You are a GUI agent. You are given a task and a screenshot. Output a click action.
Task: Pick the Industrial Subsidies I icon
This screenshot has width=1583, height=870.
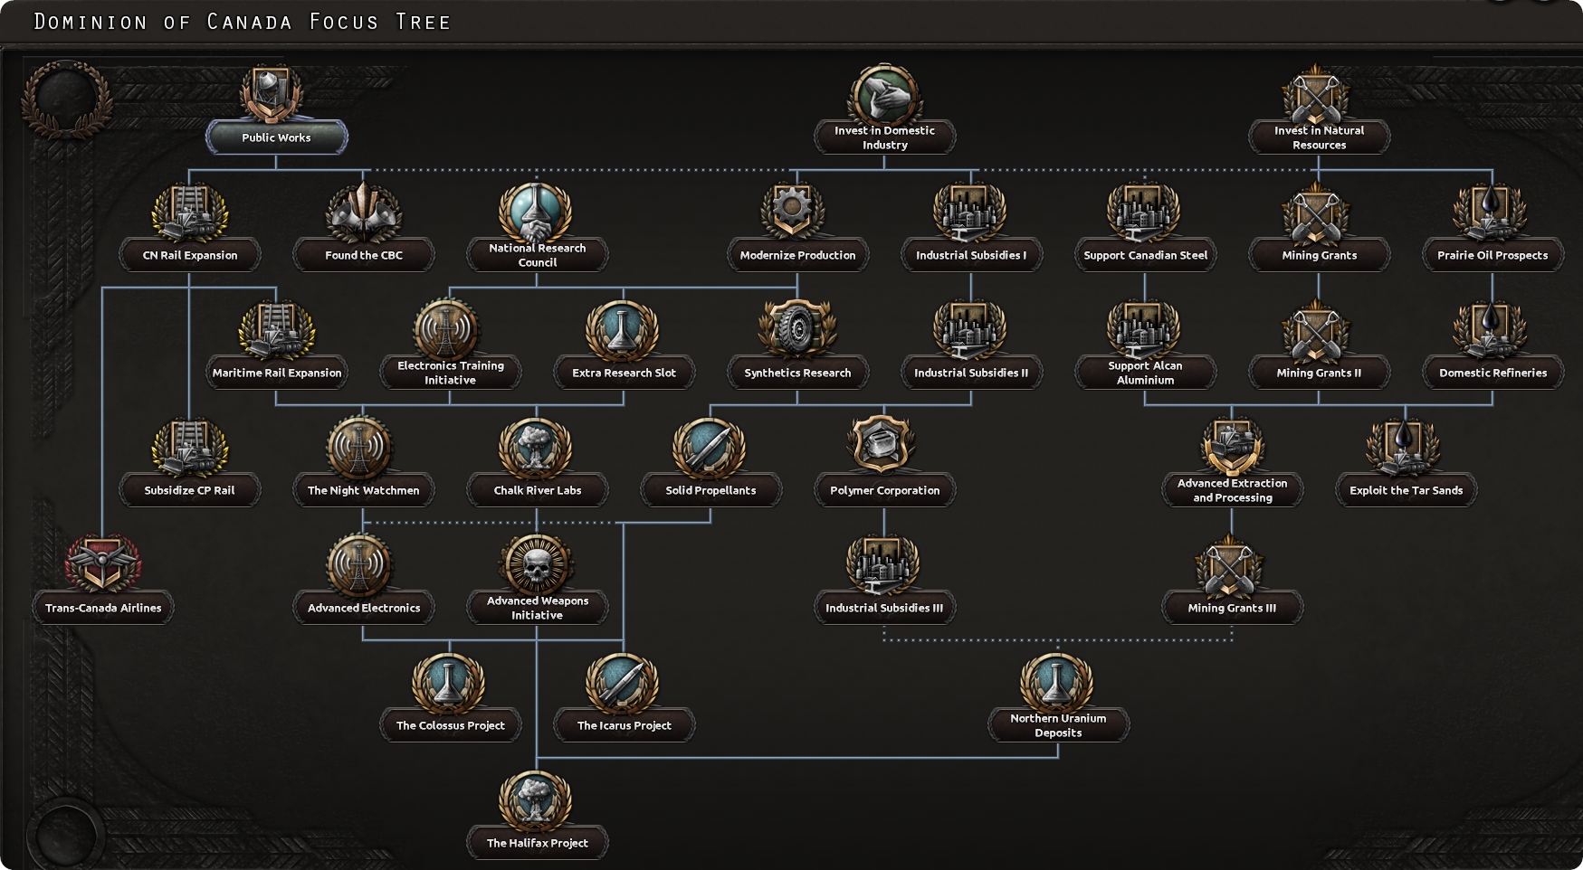click(x=970, y=213)
